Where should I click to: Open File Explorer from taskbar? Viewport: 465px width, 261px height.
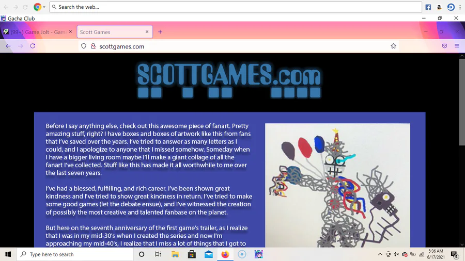point(175,254)
